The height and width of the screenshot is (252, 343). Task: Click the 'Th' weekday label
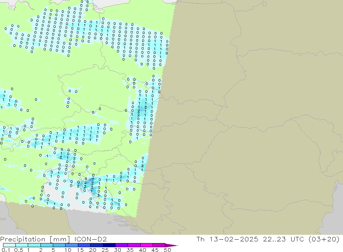200,239
